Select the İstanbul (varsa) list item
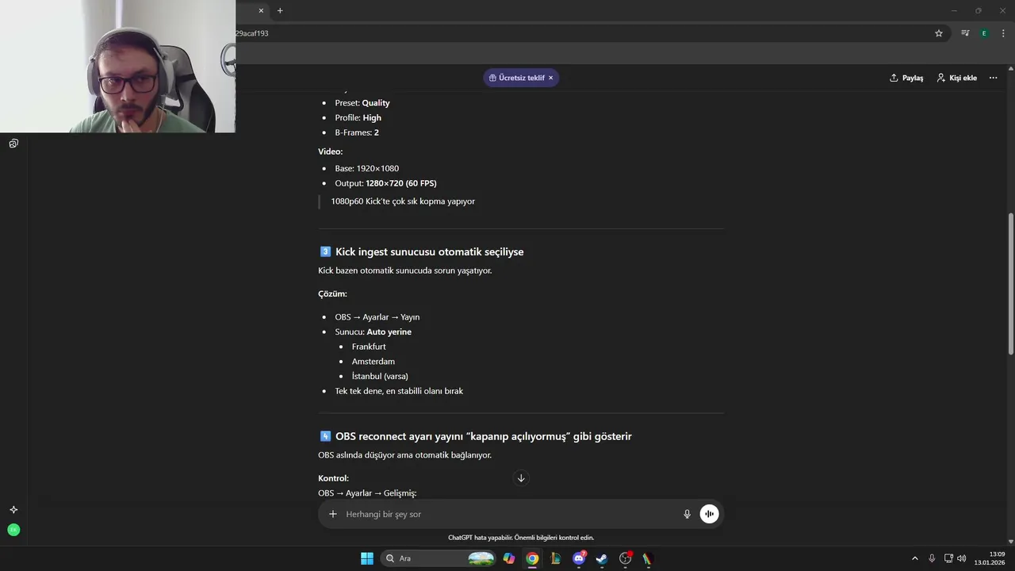Screen dimensions: 1015x571 click(380, 376)
